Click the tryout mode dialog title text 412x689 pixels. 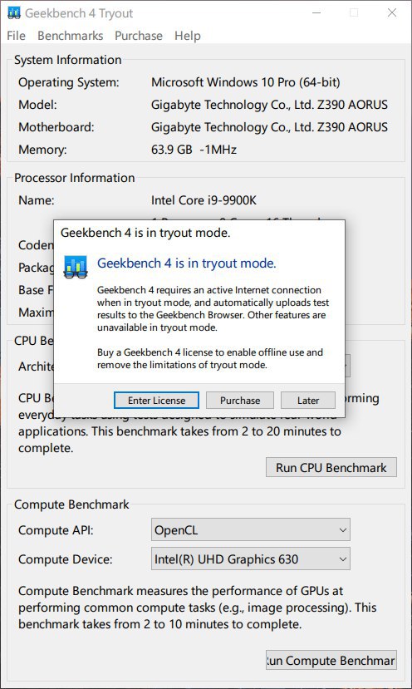coord(145,233)
